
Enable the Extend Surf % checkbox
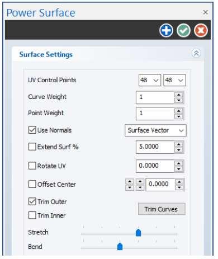[32, 147]
